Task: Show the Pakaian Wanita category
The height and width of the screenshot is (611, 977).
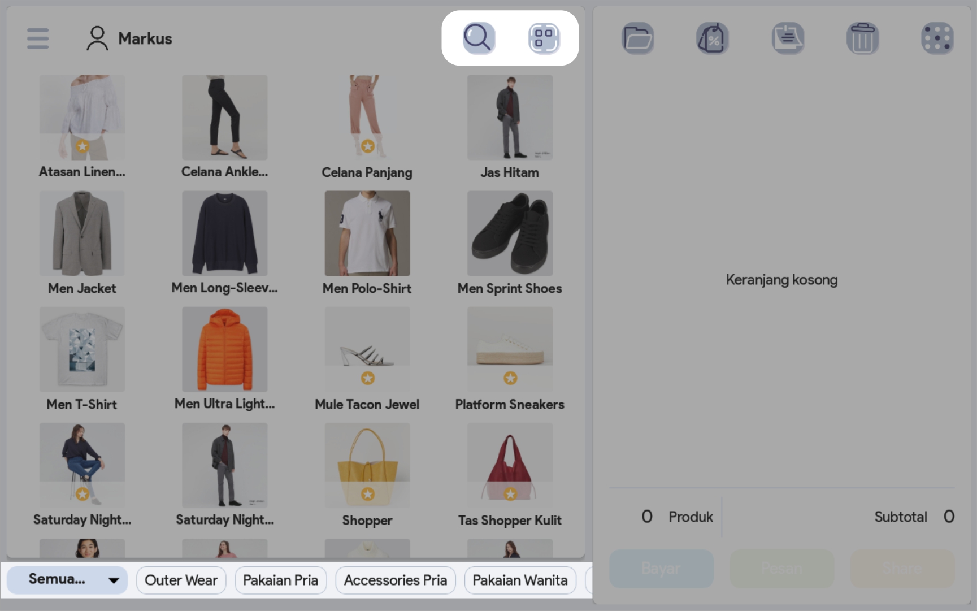Action: pyautogui.click(x=520, y=580)
